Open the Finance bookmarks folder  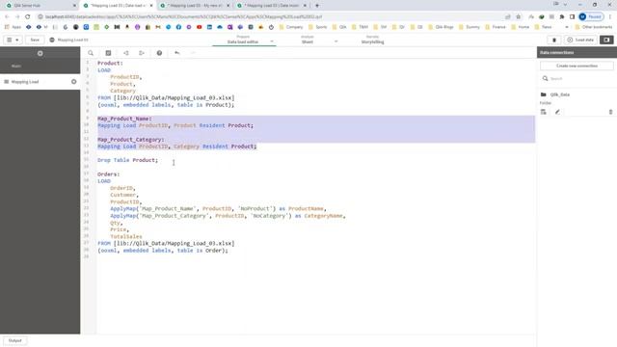pos(496,27)
